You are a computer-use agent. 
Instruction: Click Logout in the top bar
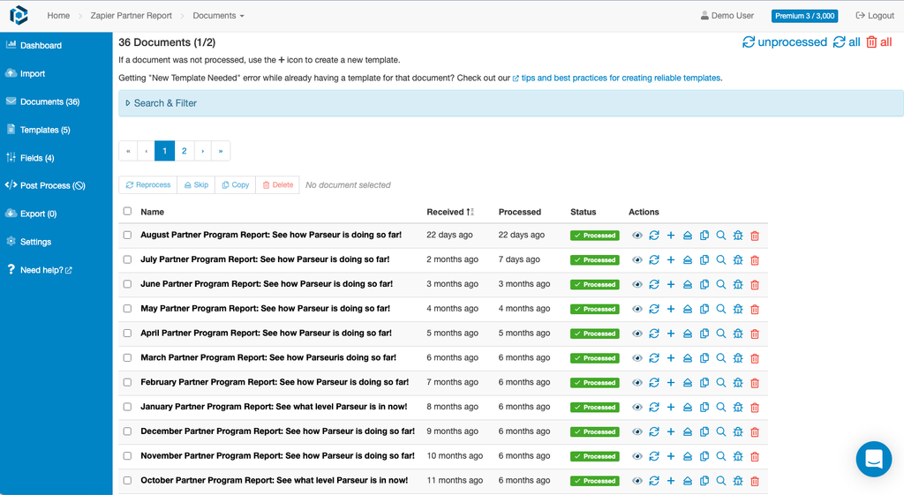tap(875, 16)
